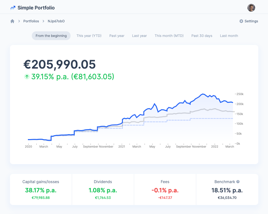
Task: Click the Dividends summary card
Action: click(x=103, y=189)
